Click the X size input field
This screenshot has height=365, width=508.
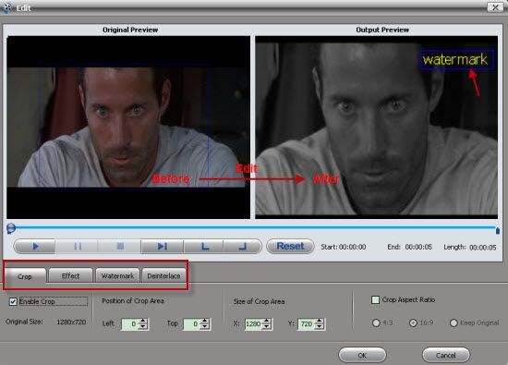tap(253, 324)
